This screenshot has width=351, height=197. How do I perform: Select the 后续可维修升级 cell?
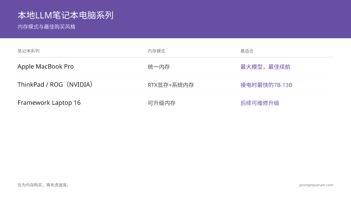point(260,103)
